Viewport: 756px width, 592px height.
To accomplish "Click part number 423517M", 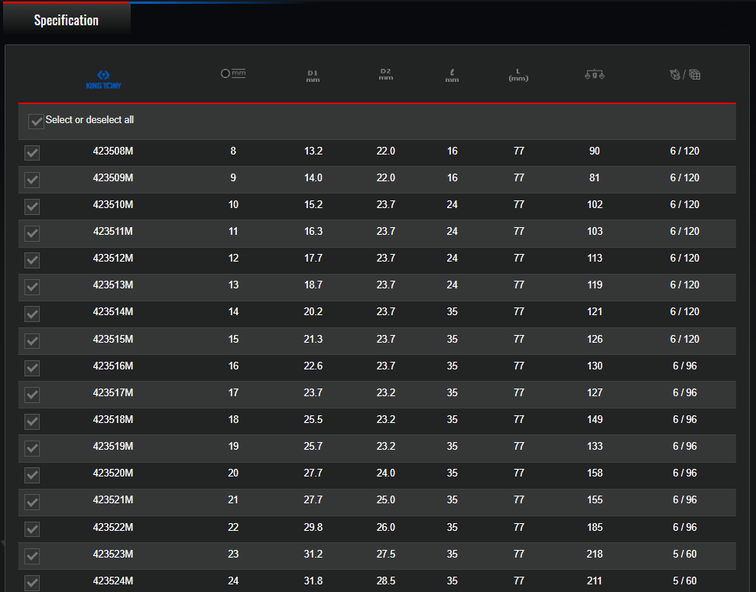I will 113,392.
